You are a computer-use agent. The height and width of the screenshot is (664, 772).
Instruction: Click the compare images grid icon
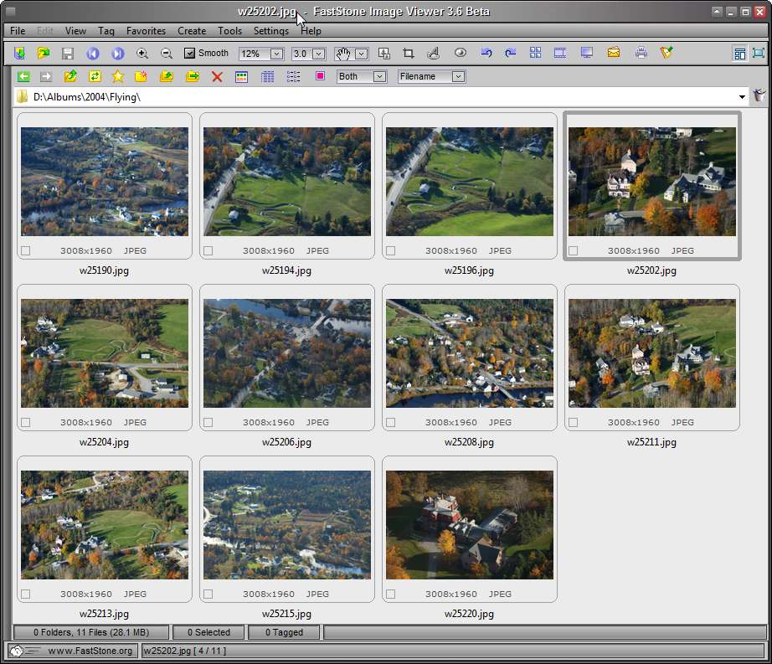point(536,53)
